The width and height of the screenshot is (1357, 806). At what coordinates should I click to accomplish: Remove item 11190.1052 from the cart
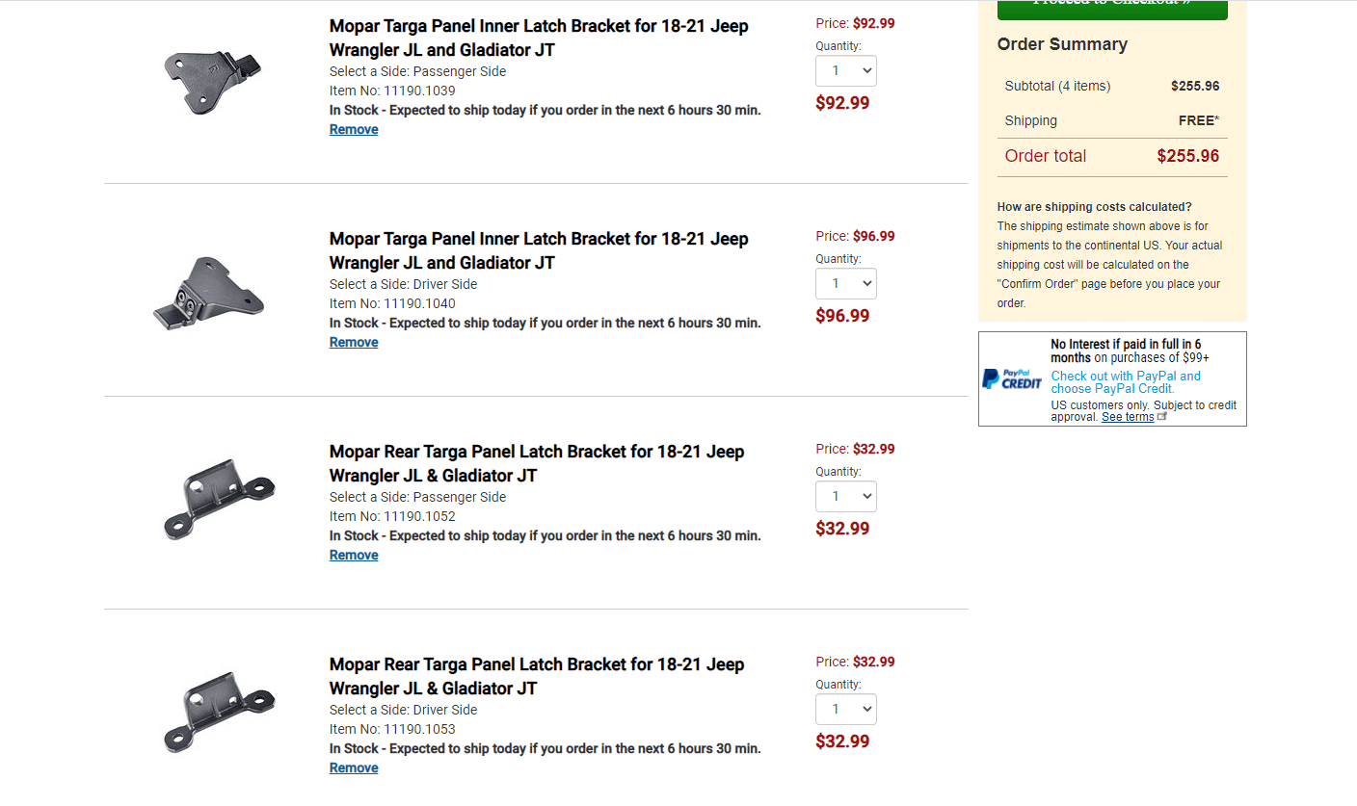pos(354,556)
